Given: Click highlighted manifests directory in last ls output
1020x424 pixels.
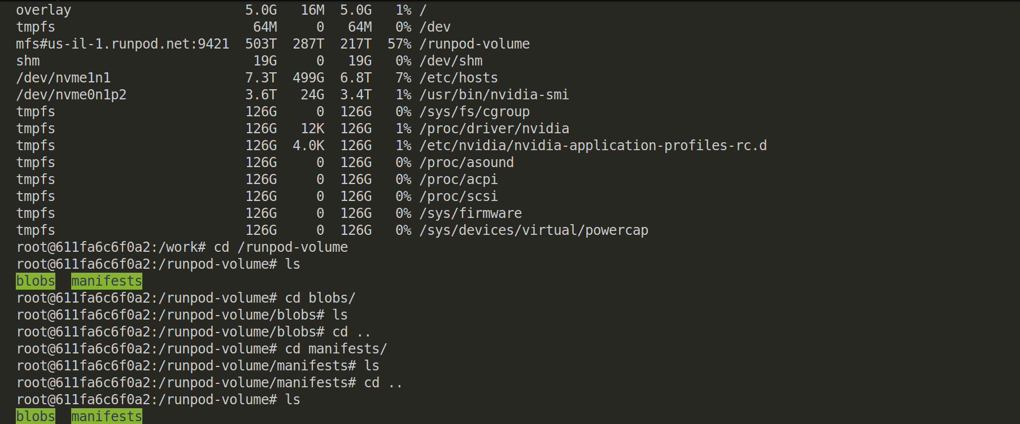Looking at the screenshot, I should coord(107,417).
